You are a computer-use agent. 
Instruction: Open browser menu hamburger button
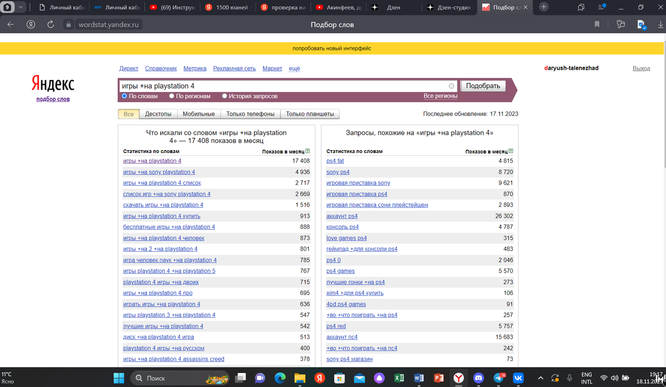[602, 7]
